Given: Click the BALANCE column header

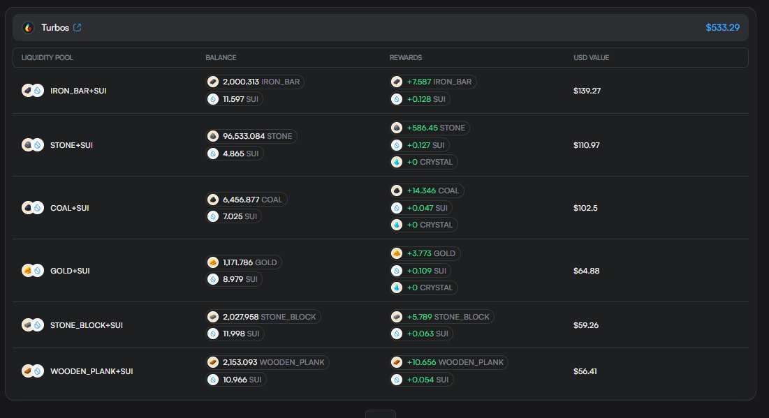Looking at the screenshot, I should [221, 57].
